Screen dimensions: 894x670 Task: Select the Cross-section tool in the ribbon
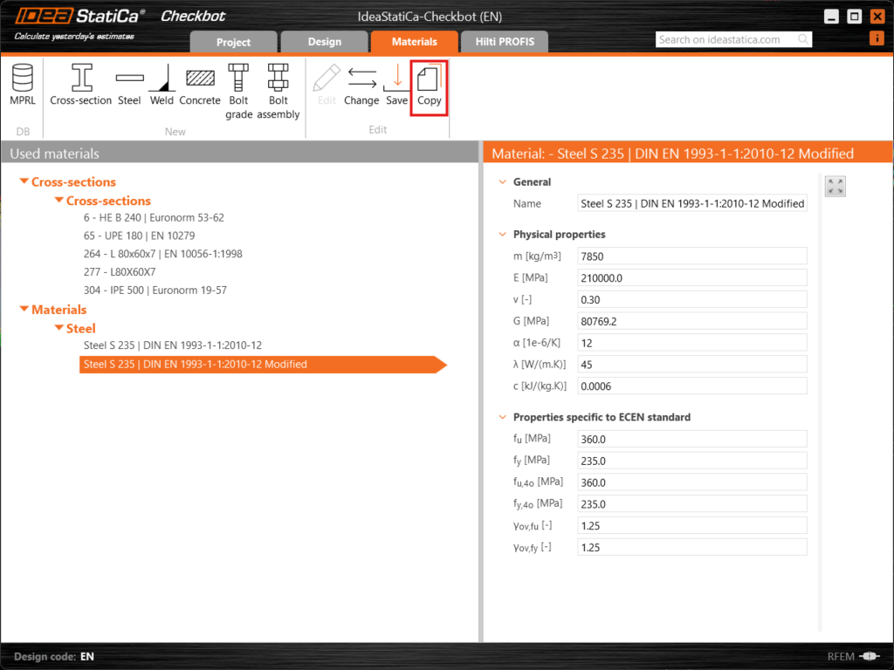pos(80,83)
